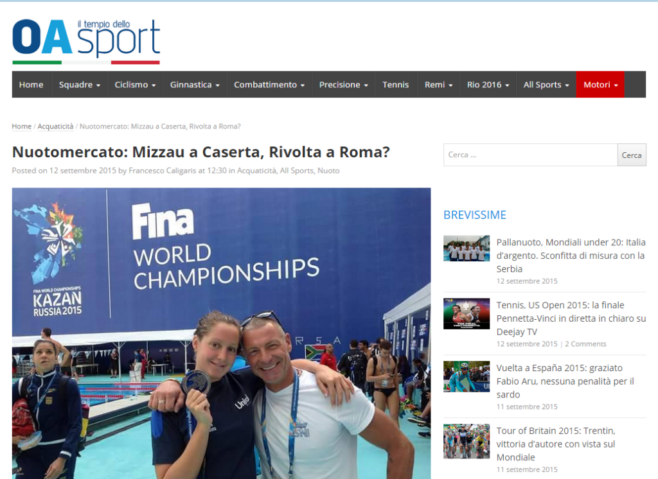Open the Nuoto category link
The height and width of the screenshot is (479, 658).
point(328,171)
